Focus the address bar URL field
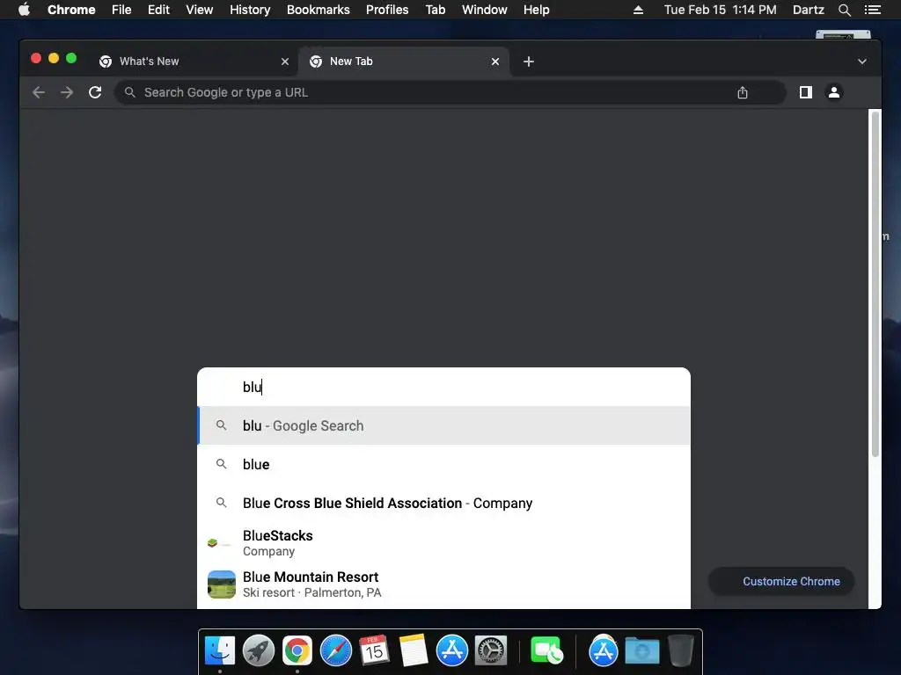Viewport: 901px width, 675px height. click(450, 92)
